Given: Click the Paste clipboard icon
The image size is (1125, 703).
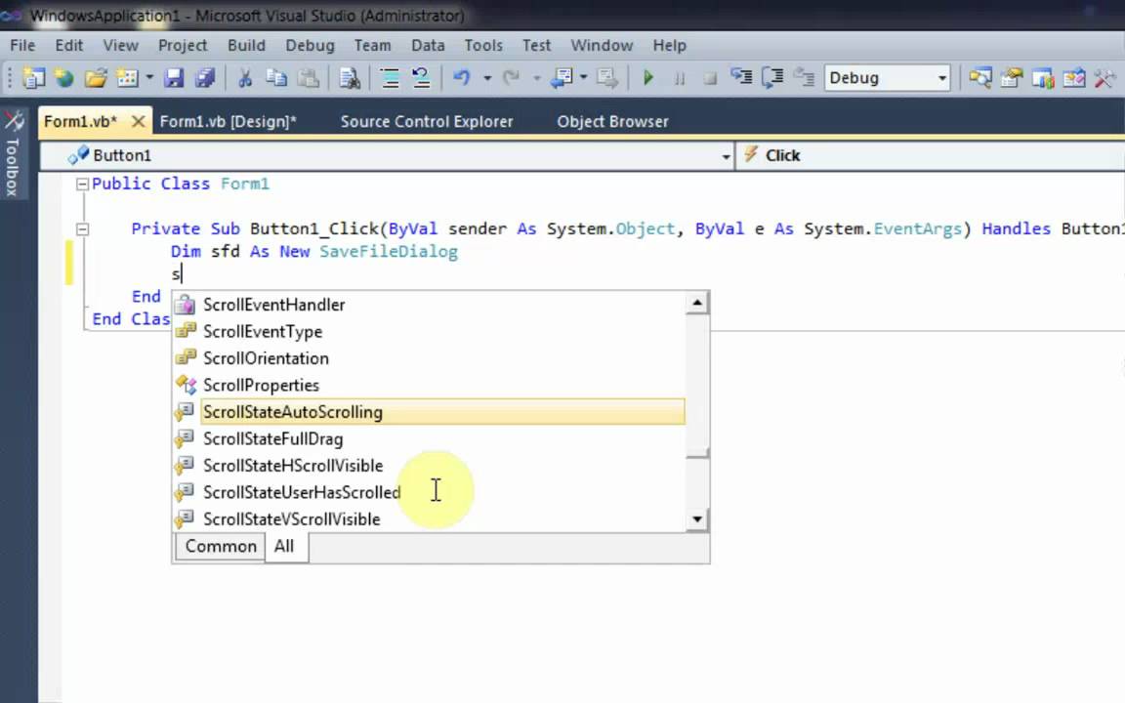Looking at the screenshot, I should (x=308, y=77).
